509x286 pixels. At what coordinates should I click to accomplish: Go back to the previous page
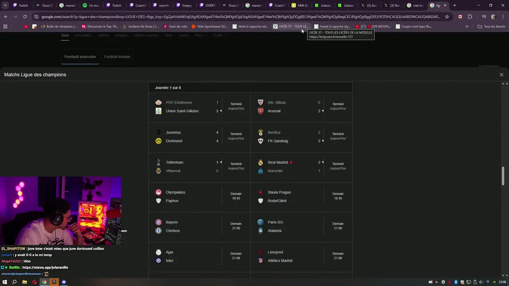[6, 17]
